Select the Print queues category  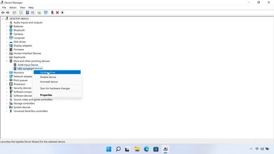[x=21, y=80]
